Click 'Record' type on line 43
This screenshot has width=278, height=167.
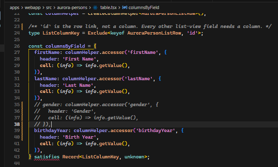71,157
